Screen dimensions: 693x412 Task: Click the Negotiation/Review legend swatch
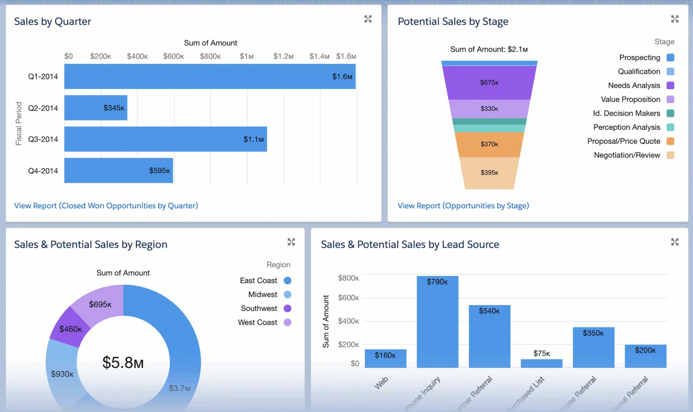pyautogui.click(x=670, y=155)
